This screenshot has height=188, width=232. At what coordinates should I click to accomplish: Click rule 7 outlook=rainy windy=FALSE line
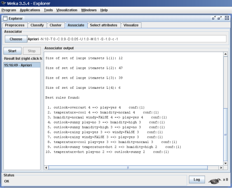[x=105, y=137]
